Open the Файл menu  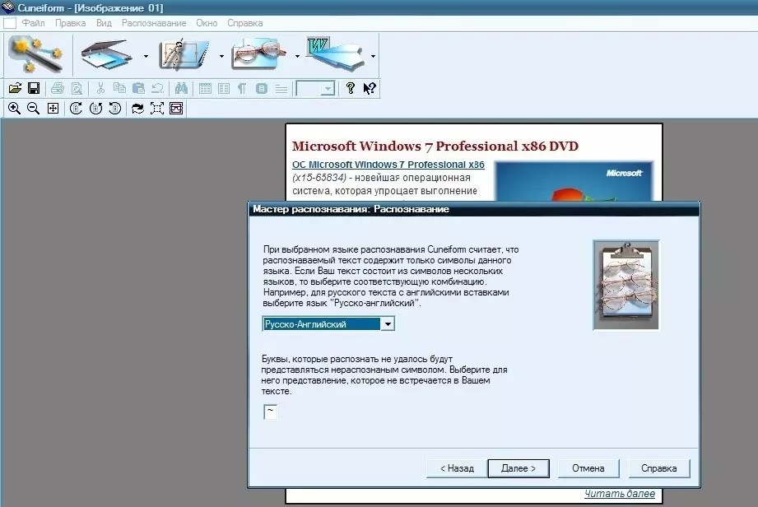coord(33,23)
